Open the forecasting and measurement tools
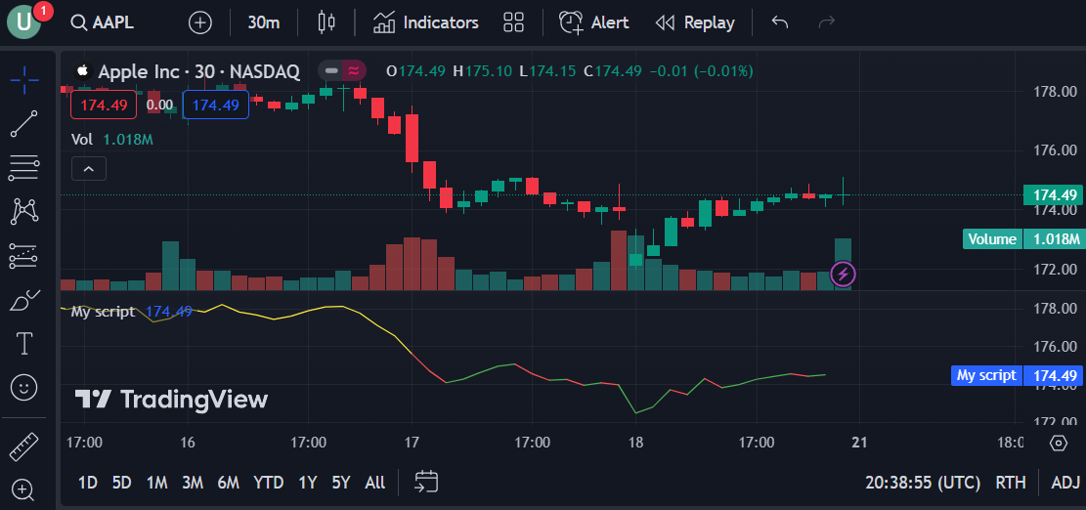 pyautogui.click(x=24, y=255)
